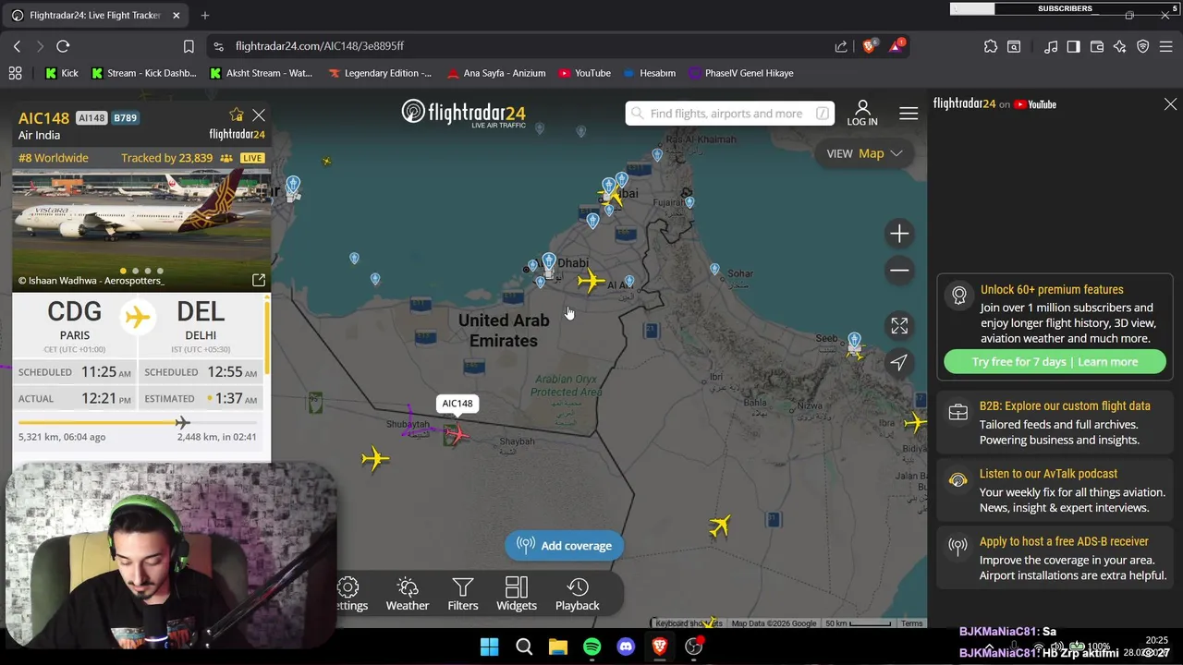Image resolution: width=1183 pixels, height=665 pixels.
Task: Open the YouTube bookmark
Action: 584,73
